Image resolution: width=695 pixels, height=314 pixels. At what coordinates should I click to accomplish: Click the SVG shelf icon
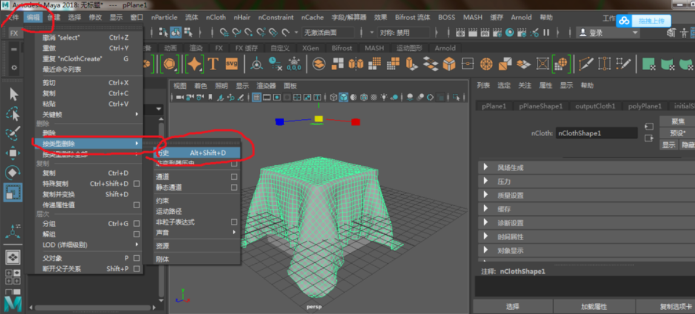pyautogui.click(x=232, y=64)
